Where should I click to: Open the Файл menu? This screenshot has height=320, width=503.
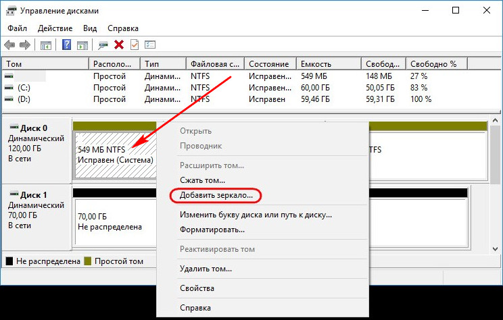coord(18,28)
